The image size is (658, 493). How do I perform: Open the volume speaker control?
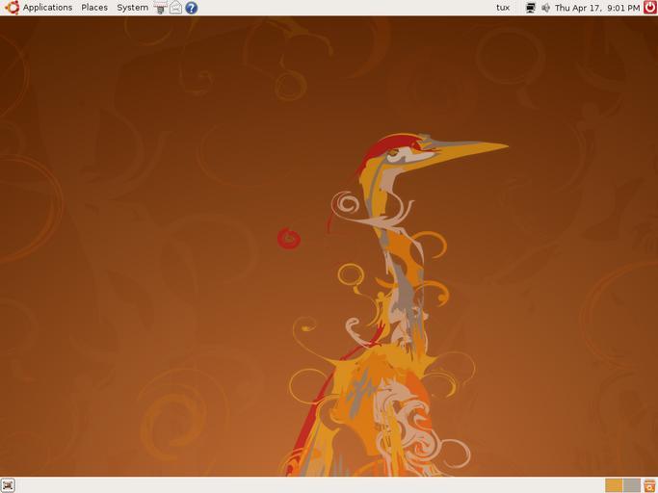tap(545, 8)
